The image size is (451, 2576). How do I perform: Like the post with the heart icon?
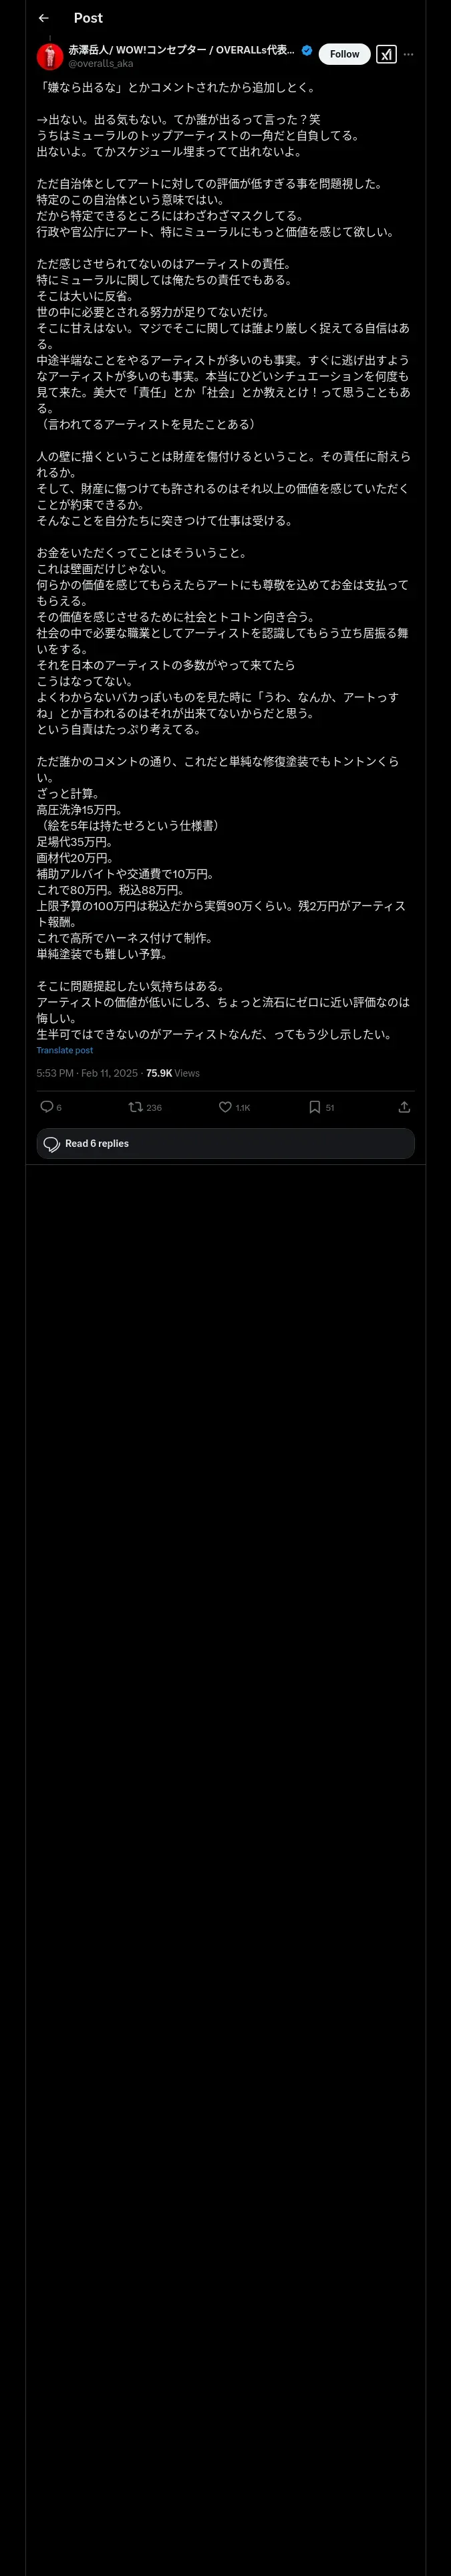(x=225, y=1107)
